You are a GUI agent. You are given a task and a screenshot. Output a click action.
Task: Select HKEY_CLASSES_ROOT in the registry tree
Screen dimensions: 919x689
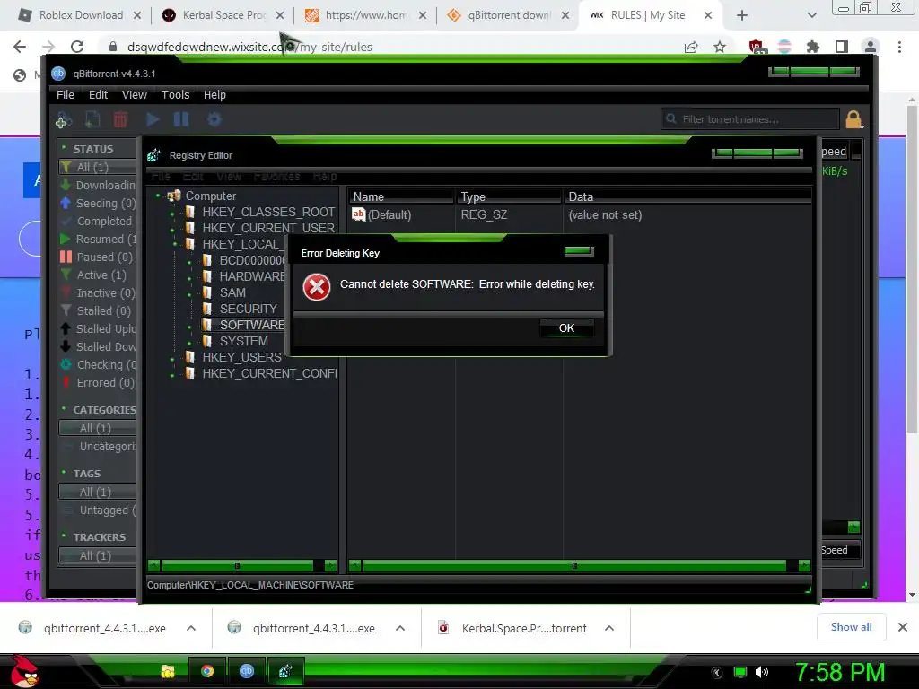268,212
